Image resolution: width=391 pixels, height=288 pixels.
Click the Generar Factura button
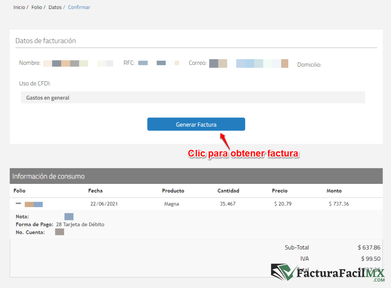pyautogui.click(x=196, y=124)
